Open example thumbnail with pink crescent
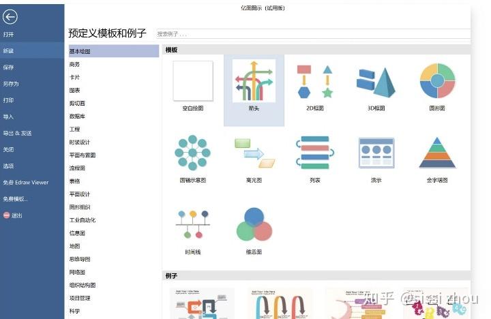The height and width of the screenshot is (319, 491). (x=357, y=303)
